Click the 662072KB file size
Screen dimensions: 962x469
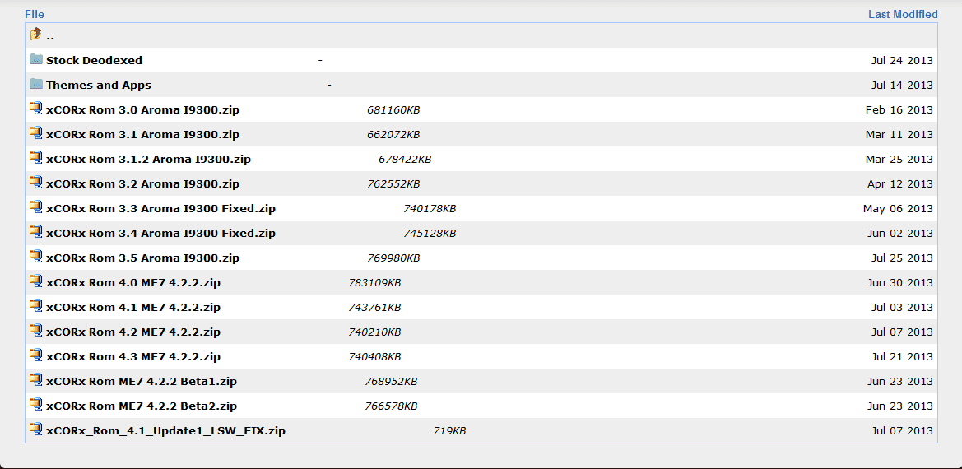click(393, 134)
